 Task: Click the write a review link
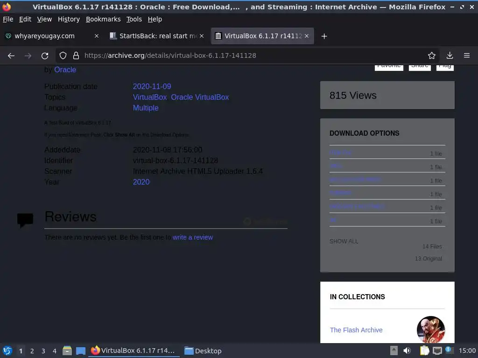tap(193, 237)
